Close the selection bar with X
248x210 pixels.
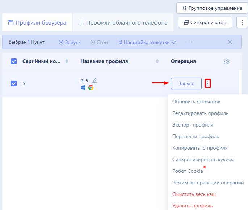(230, 42)
